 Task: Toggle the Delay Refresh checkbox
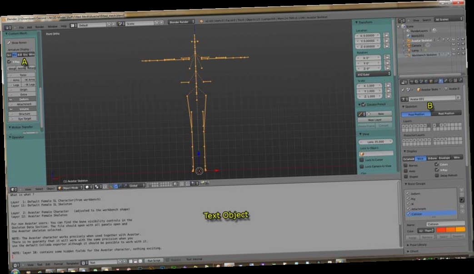[x=437, y=175]
